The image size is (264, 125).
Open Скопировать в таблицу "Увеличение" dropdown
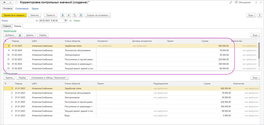(50, 78)
